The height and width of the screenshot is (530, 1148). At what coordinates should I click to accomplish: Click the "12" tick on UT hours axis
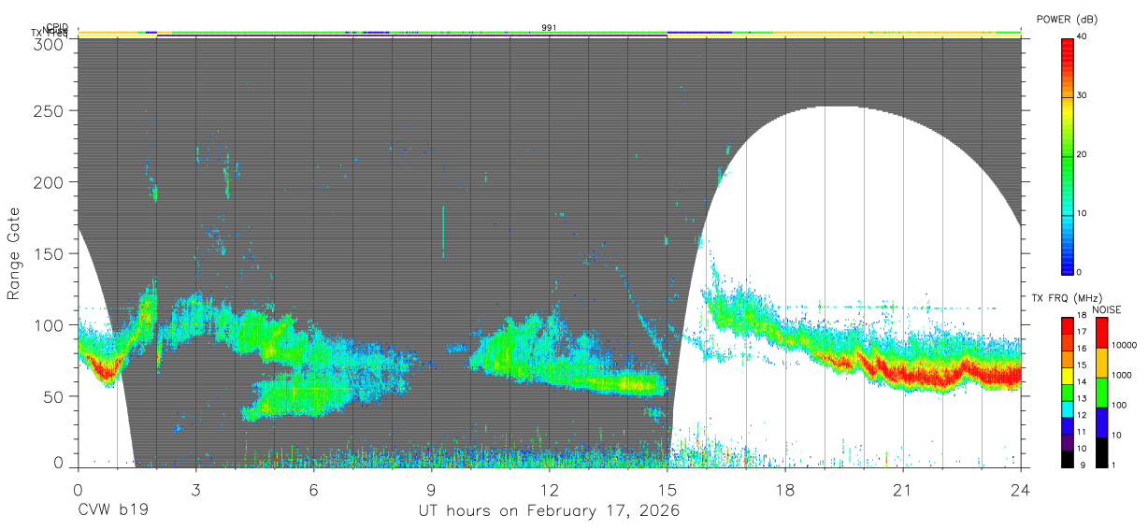click(549, 489)
